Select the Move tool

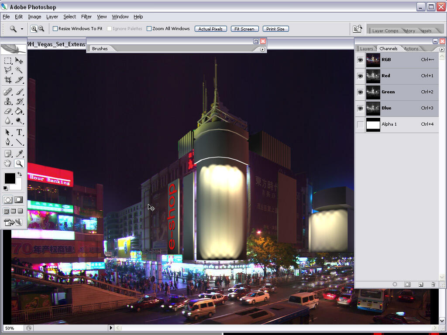point(19,60)
